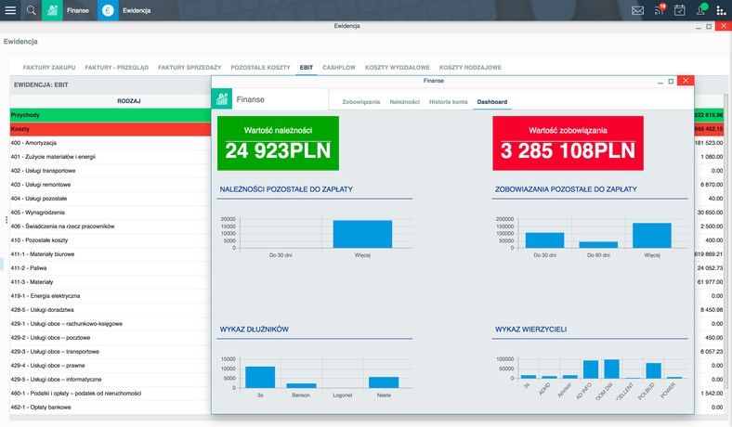Switch to the Należności tab
Viewport: 732px width, 427px height.
[404, 102]
